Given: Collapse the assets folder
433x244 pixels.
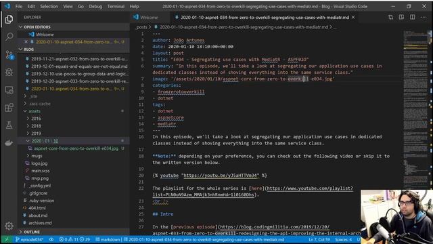Looking at the screenshot, I should click(x=74, y=111).
